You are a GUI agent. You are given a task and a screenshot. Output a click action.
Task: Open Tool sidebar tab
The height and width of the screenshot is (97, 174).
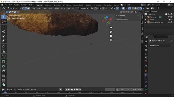[x=142, y=22]
